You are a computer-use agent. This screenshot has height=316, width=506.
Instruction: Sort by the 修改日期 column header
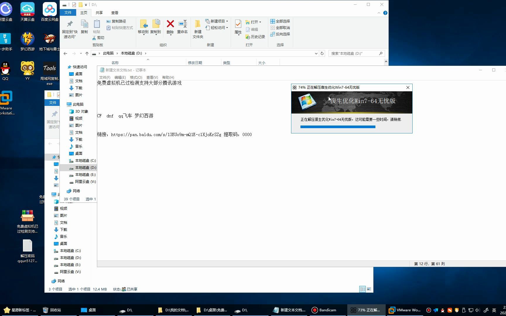[x=195, y=63]
